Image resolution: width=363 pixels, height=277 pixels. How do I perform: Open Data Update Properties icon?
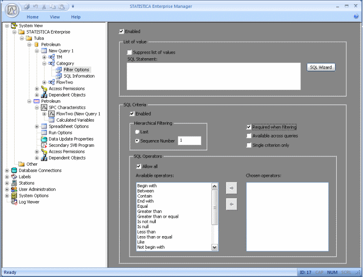point(44,139)
